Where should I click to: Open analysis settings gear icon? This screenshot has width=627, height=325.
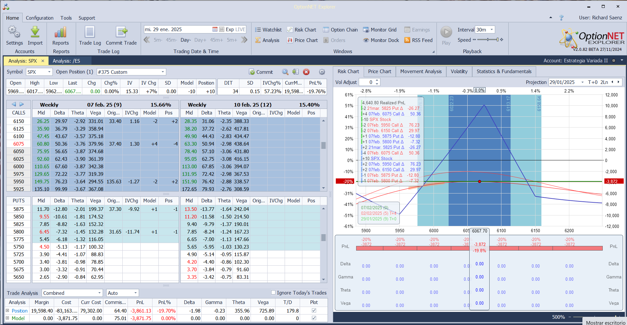322,72
